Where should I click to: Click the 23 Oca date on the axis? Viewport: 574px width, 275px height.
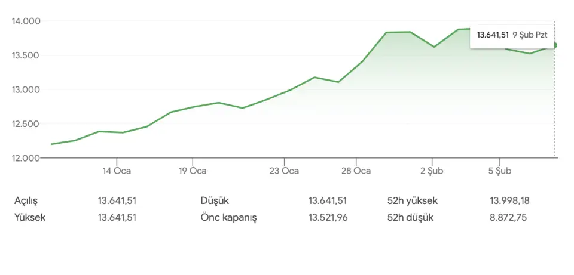[284, 171]
